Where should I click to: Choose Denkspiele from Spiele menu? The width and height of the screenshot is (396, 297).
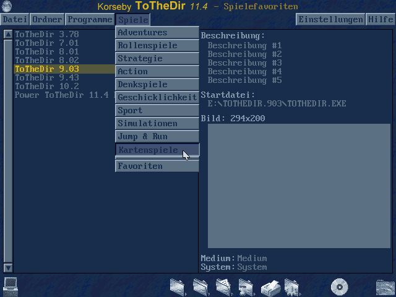[x=157, y=84]
